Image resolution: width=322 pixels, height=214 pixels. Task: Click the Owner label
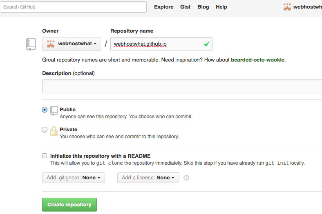point(50,31)
